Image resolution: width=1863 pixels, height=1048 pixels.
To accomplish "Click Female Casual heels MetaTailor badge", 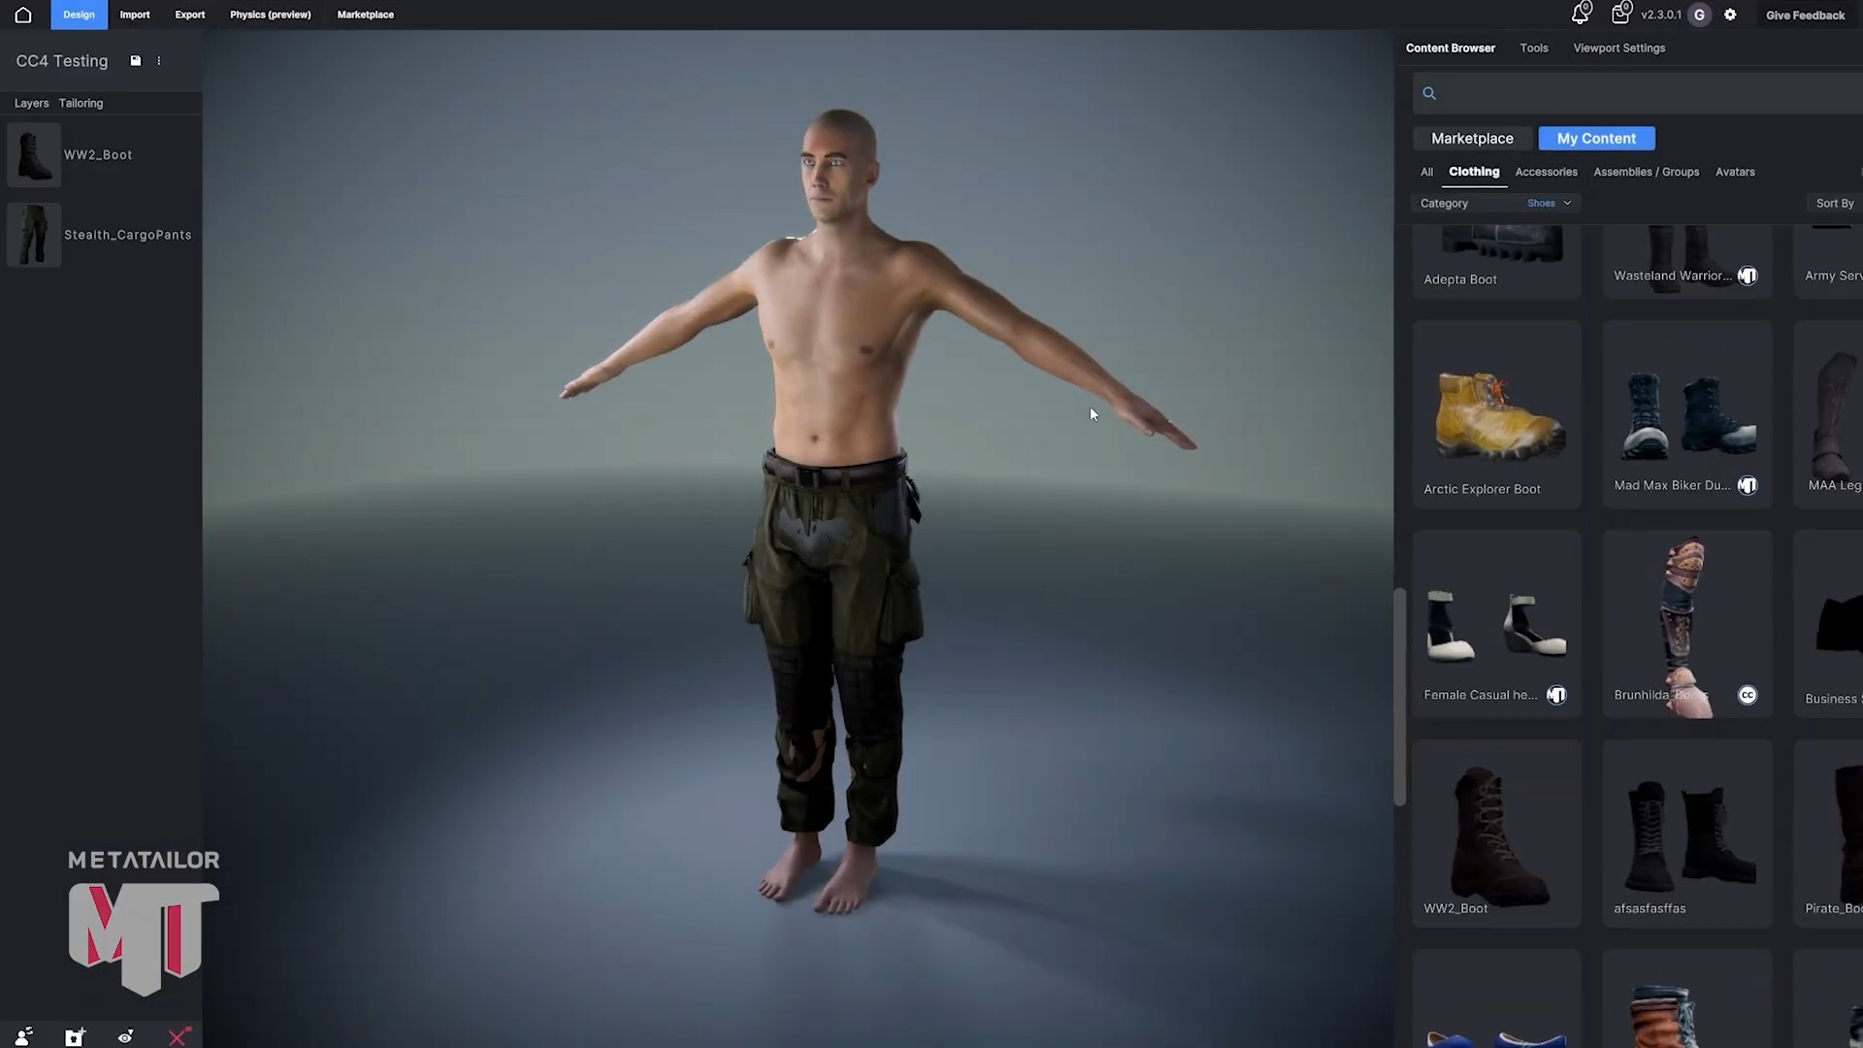I will [1556, 695].
